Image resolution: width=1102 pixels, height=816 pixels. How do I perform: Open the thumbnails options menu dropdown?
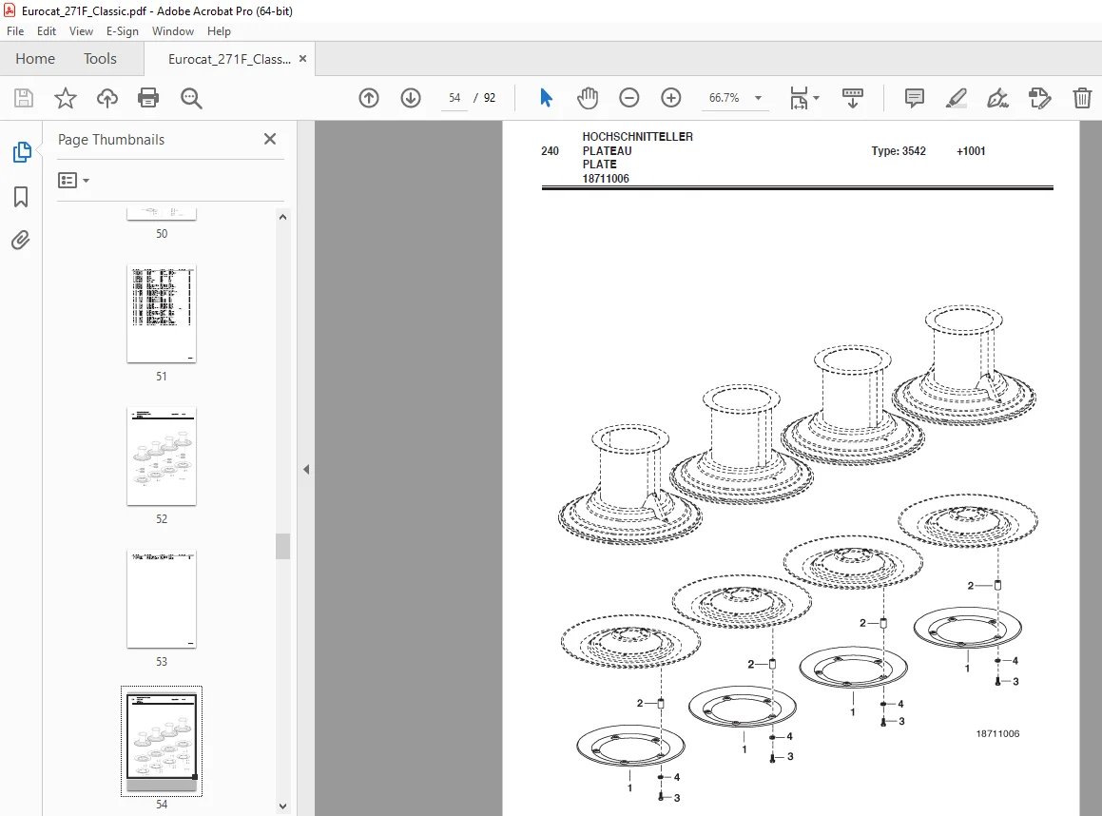point(74,181)
